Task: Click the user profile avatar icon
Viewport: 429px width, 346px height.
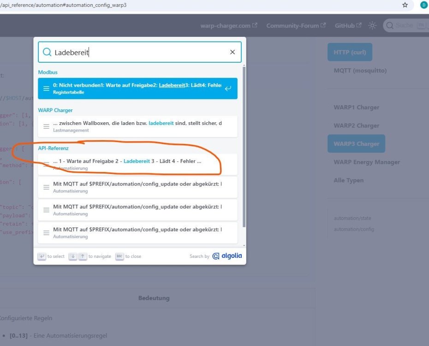Action: coord(423,5)
